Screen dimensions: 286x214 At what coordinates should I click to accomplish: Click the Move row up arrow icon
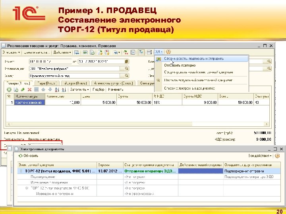[43, 90]
